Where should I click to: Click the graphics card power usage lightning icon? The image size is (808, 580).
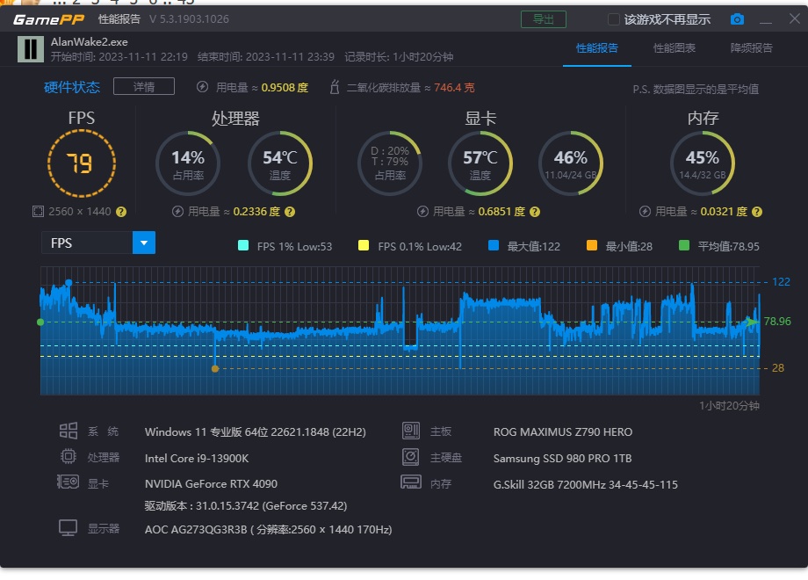(x=422, y=212)
